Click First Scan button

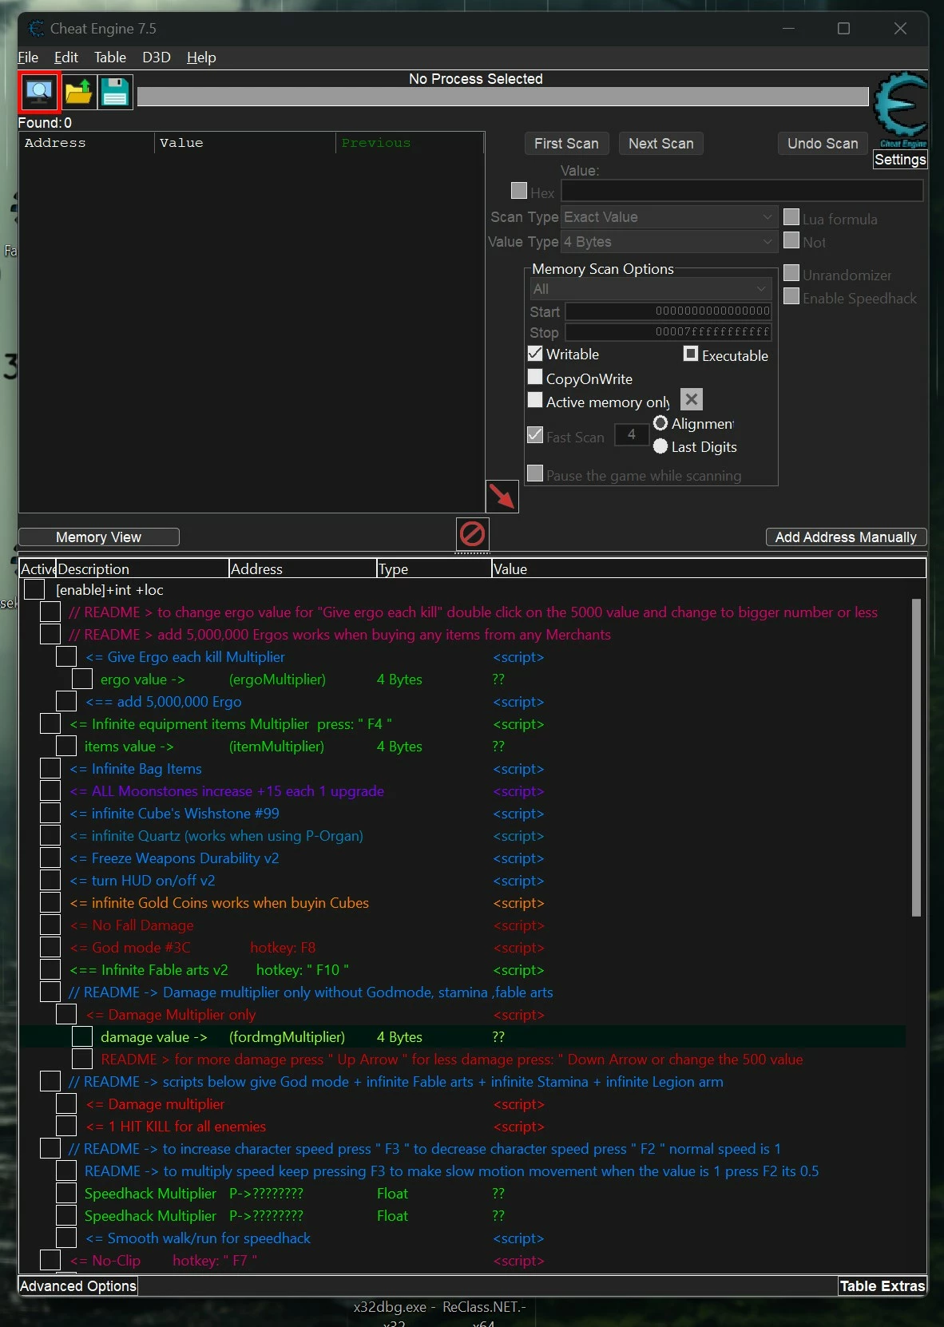[x=566, y=144]
